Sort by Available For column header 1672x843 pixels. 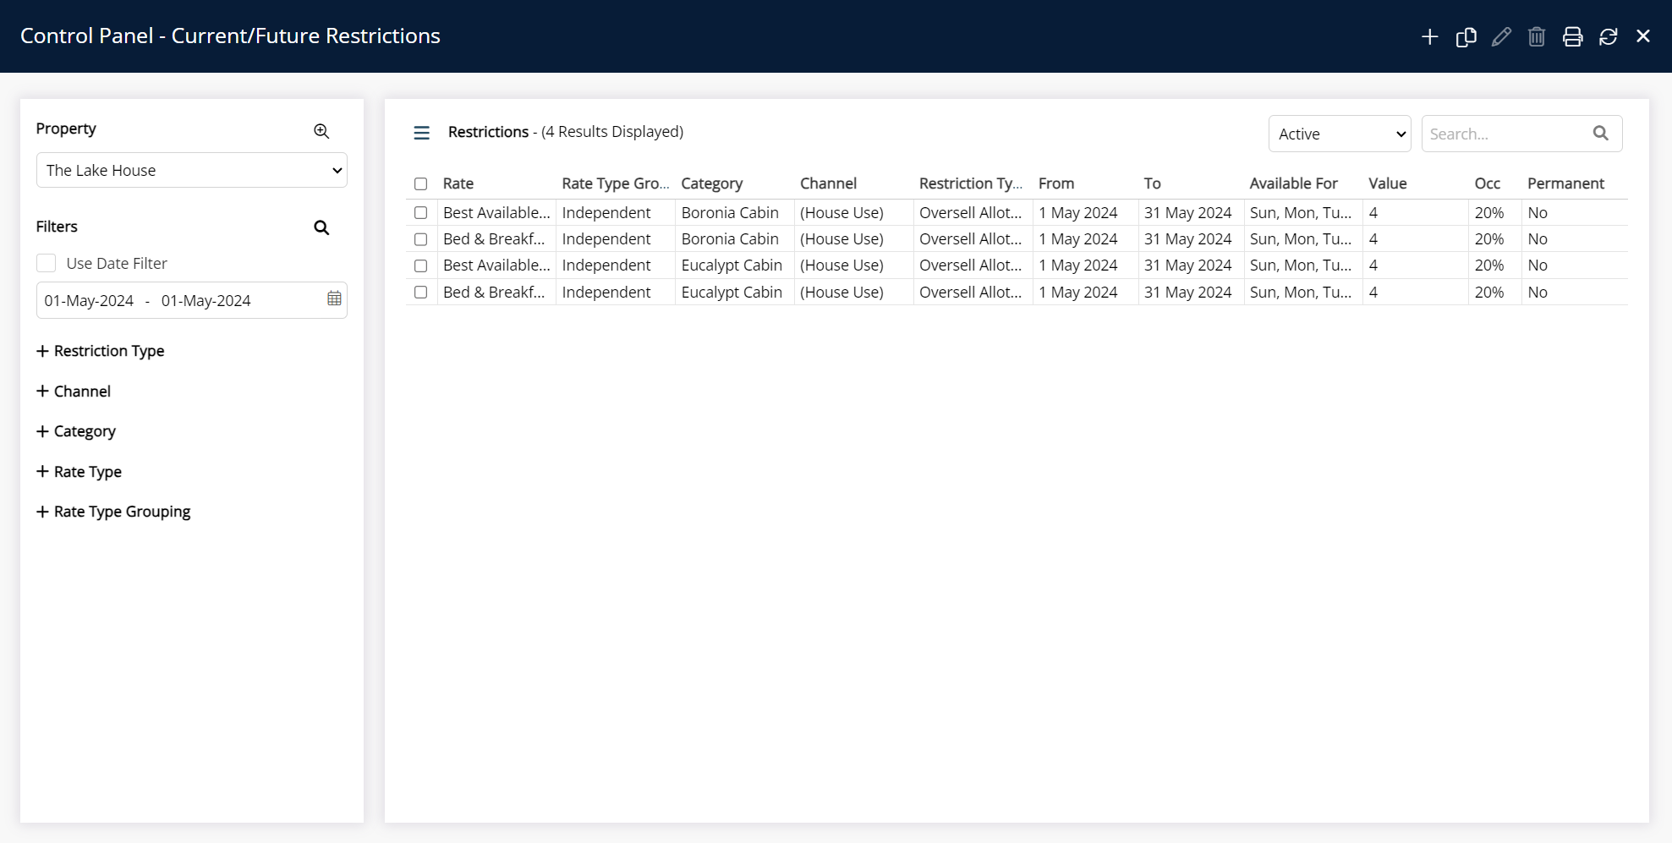click(1294, 183)
